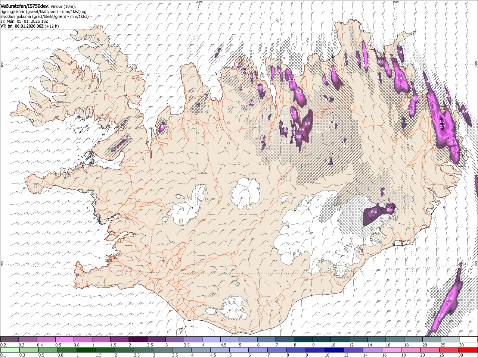The width and height of the screenshot is (478, 358).
Task: Select the 3.0 precipitation label on east coast
Action: (442, 122)
